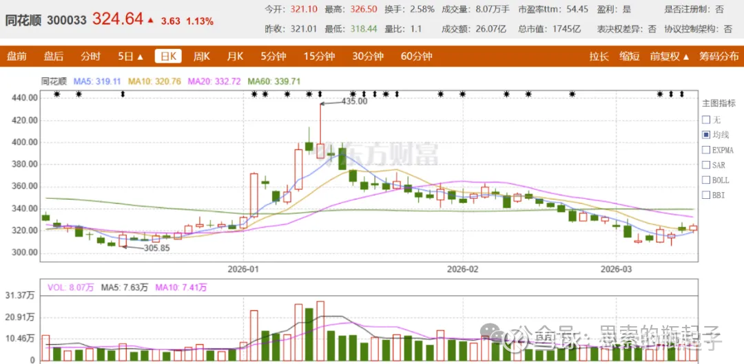Click the 总市值 1745亿 value
Viewport: 744px width, 364px height.
point(566,29)
